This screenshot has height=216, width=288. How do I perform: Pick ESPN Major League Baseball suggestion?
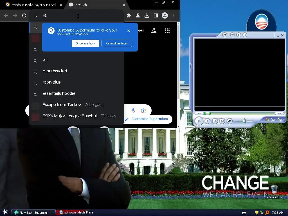coord(76,116)
